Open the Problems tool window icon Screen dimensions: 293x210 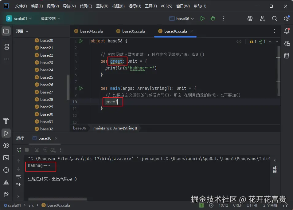tap(6, 170)
